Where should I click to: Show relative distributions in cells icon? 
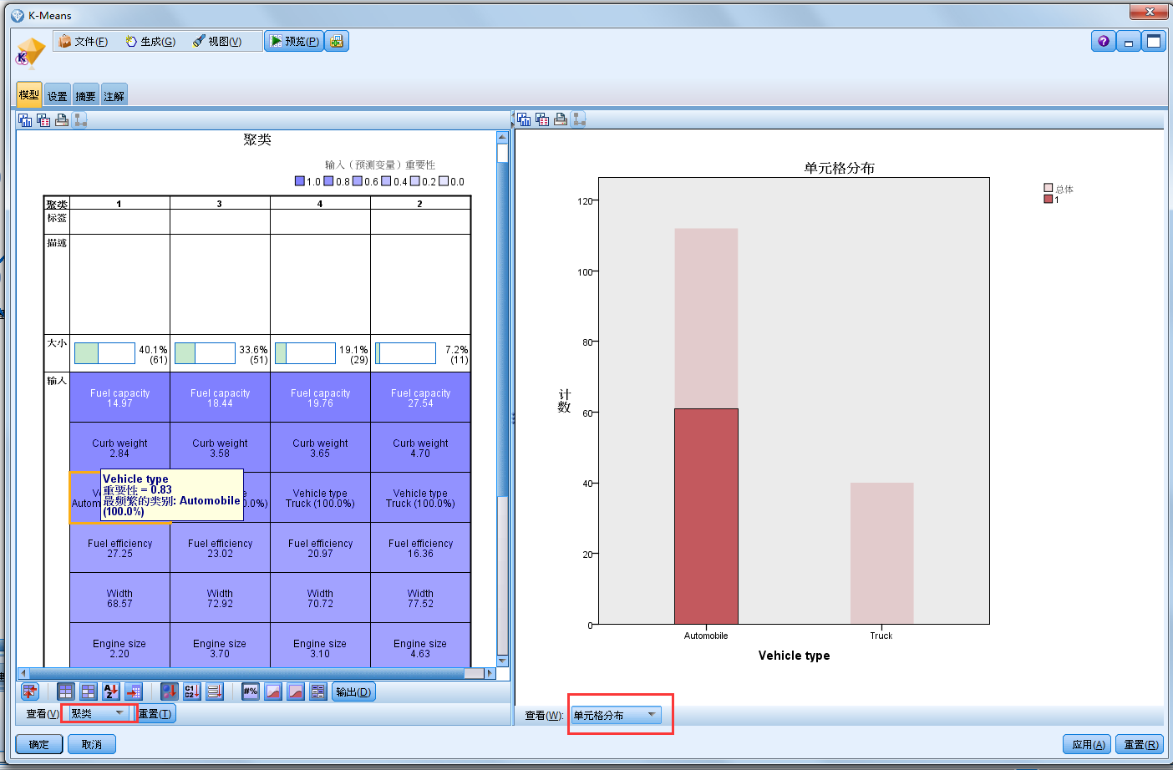(x=296, y=691)
